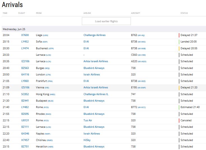Open flight 6H346 link
206x150 pixels.
(x=25, y=133)
